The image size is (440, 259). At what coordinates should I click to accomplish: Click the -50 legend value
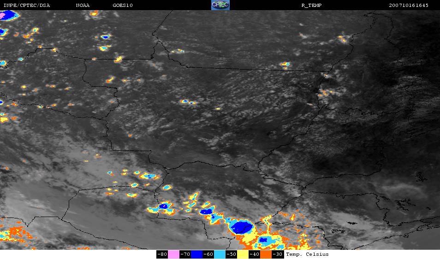(x=231, y=254)
